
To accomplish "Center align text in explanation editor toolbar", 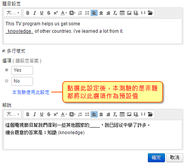I will pyautogui.click(x=101, y=114).
